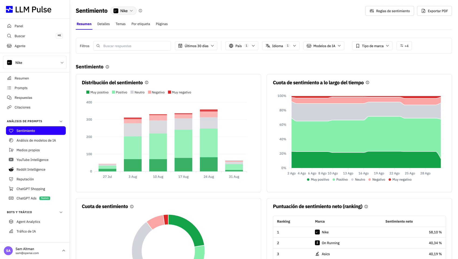This screenshot has width=458, height=259.
Task: Collapse the Análisis de Prompts section
Action: [61, 121]
